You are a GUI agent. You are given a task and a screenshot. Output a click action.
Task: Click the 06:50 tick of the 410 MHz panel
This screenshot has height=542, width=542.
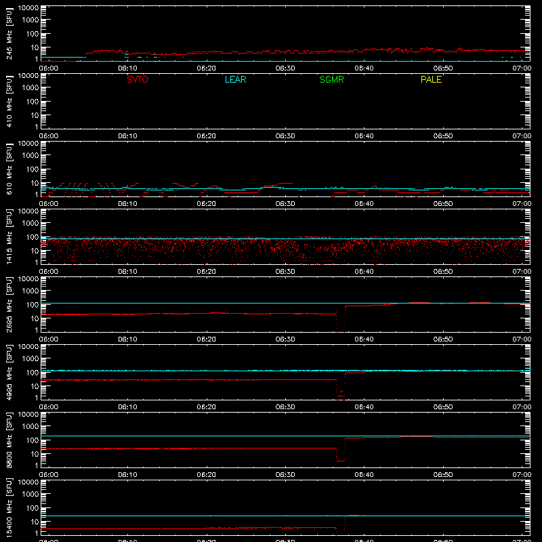[x=443, y=136]
